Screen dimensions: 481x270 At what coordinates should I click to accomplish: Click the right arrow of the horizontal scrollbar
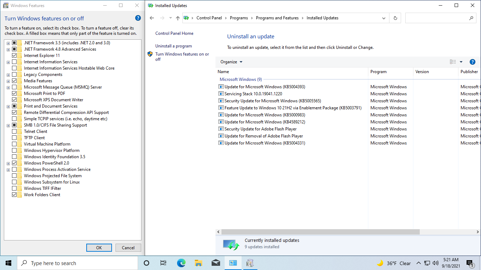click(478, 232)
